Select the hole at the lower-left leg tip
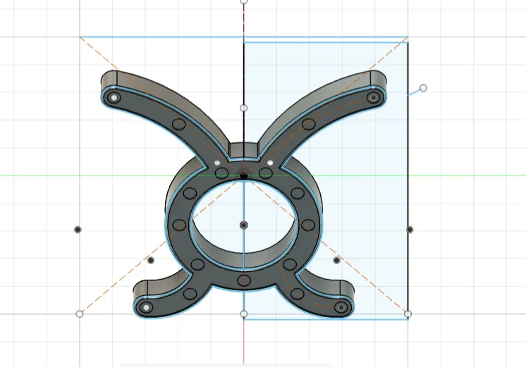Viewport: 526px width, 367px height. (146, 307)
